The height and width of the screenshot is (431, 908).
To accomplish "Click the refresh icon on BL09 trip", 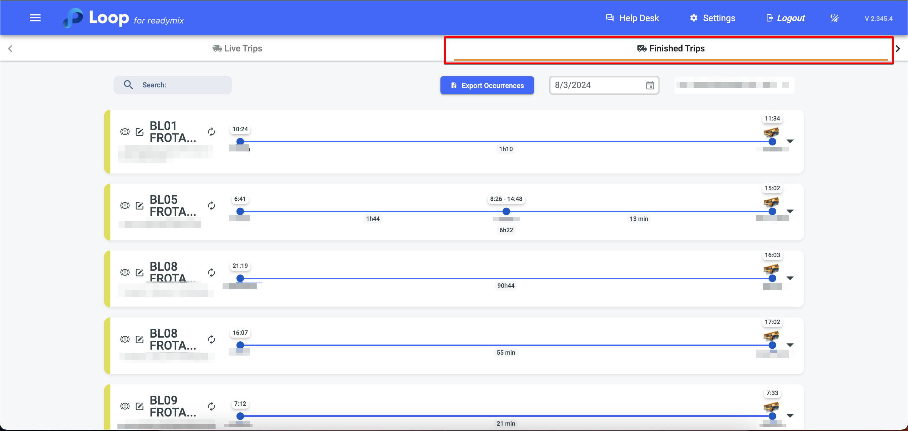I will point(211,406).
